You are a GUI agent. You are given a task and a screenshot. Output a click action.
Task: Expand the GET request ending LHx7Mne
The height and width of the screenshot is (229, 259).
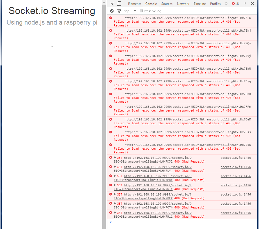pyautogui.click(x=115, y=176)
